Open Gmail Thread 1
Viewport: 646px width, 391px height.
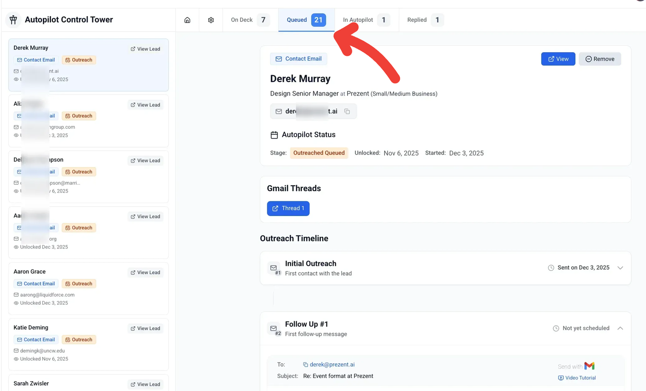coord(288,208)
